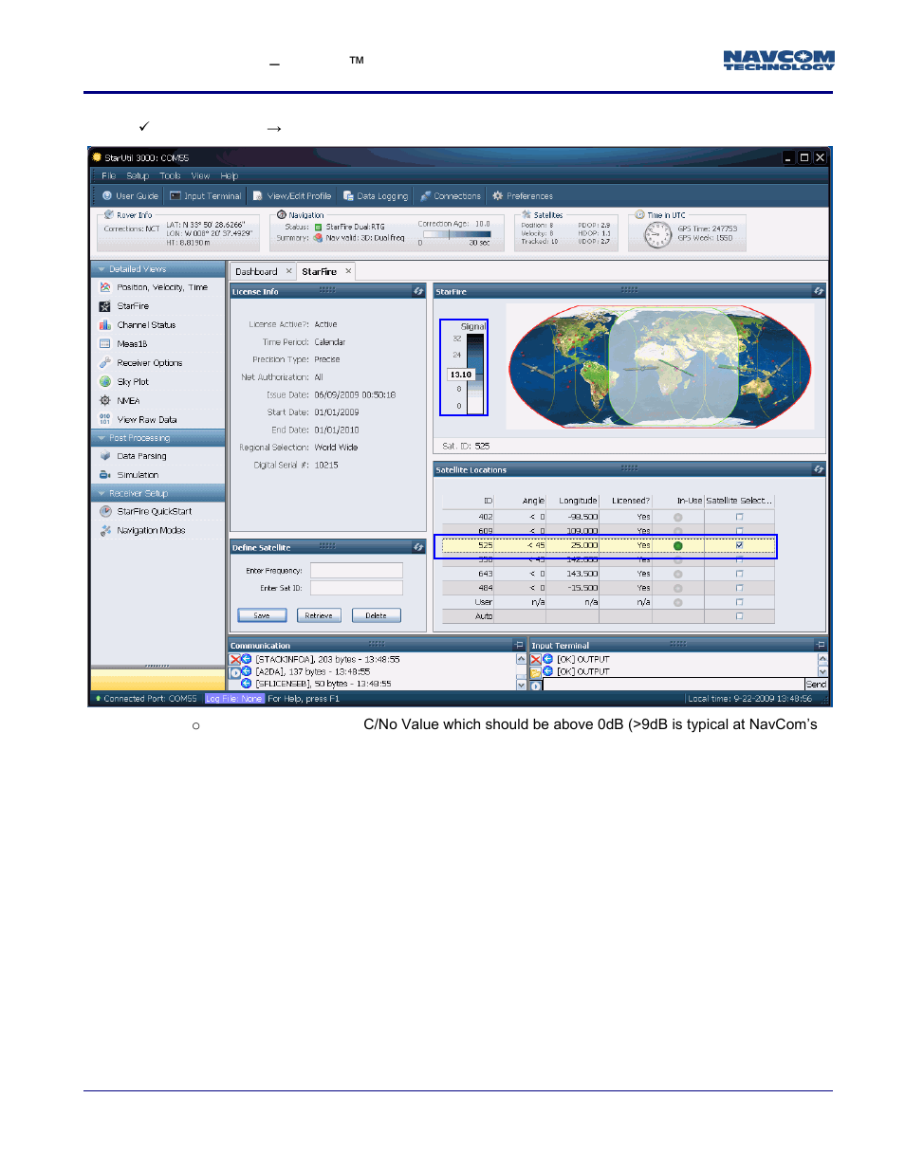Click Log File: None status entry

click(234, 699)
